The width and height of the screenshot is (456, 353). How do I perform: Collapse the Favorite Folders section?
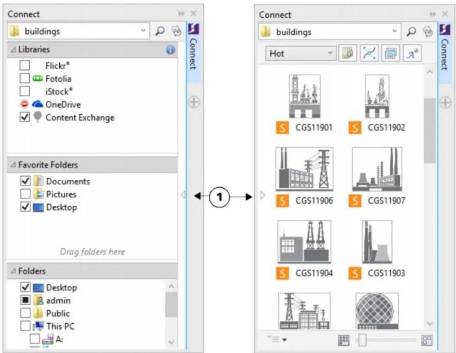pyautogui.click(x=13, y=165)
